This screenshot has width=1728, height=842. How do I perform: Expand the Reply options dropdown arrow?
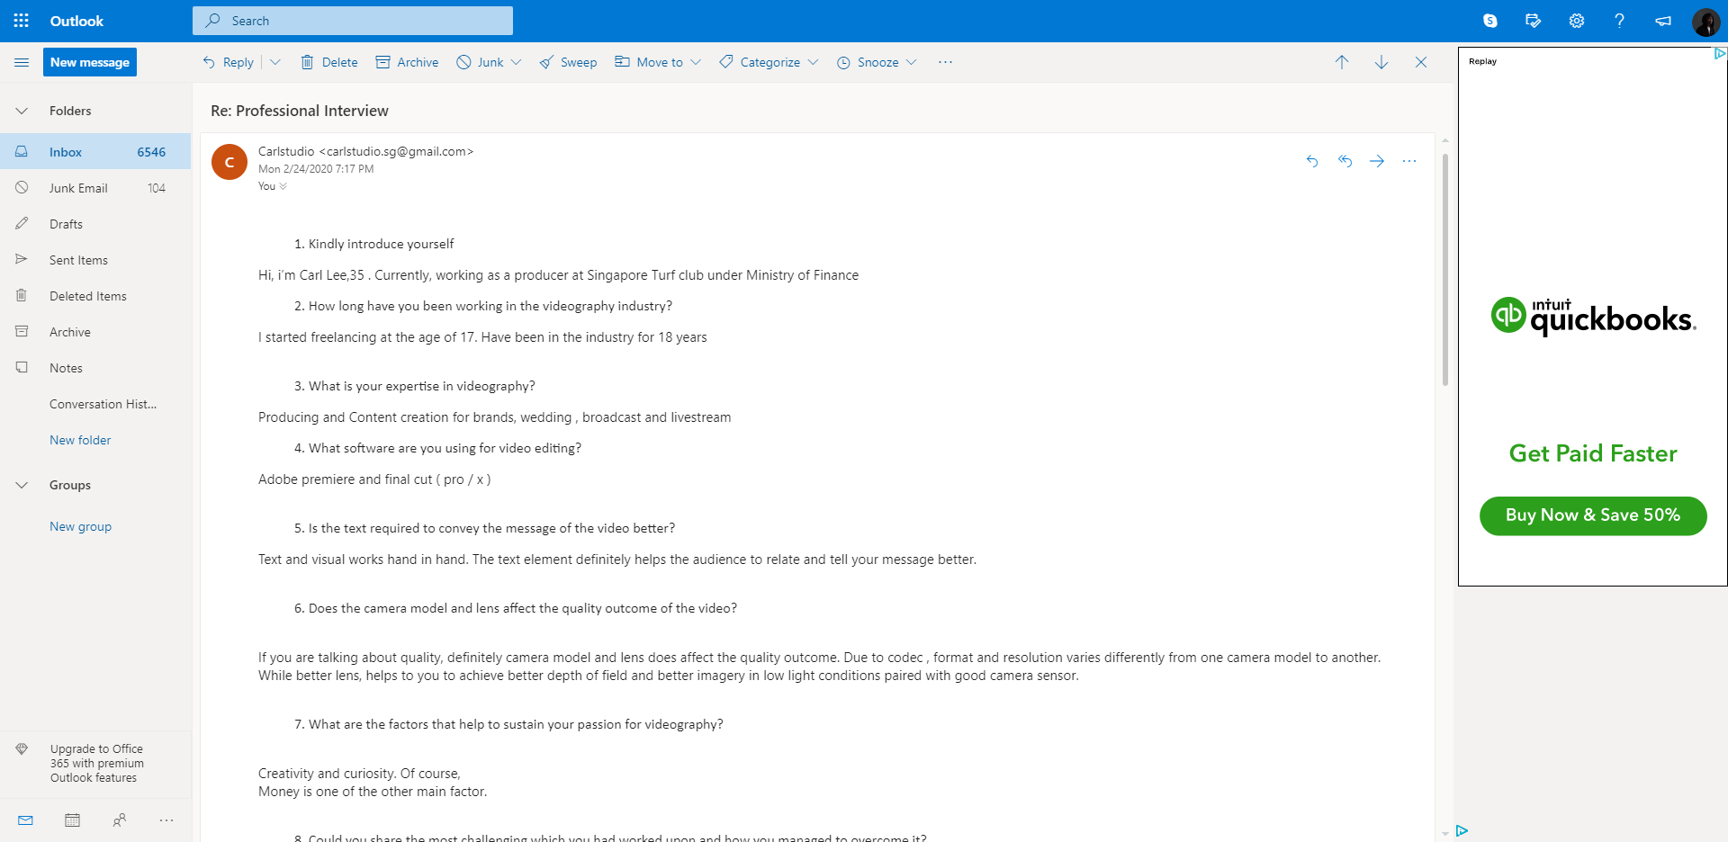(x=275, y=62)
